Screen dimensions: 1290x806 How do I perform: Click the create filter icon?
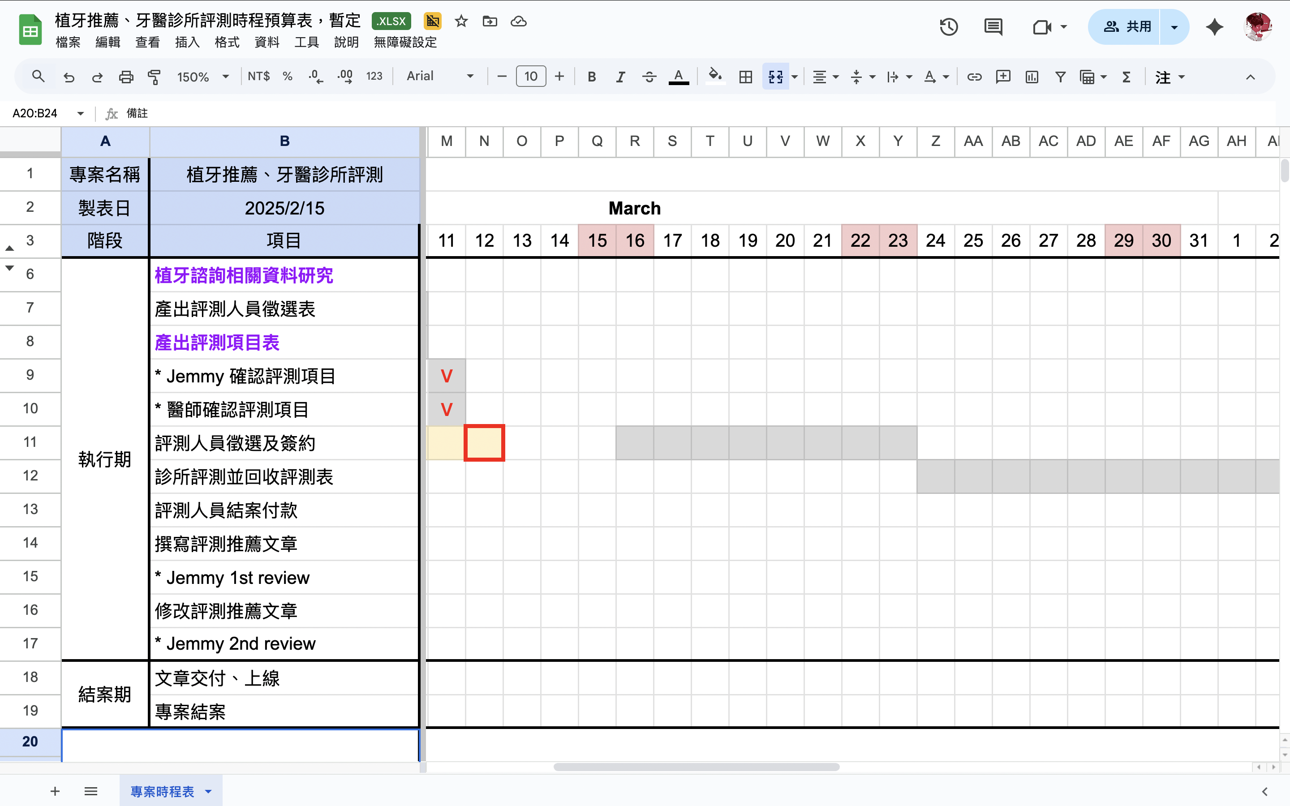point(1060,77)
